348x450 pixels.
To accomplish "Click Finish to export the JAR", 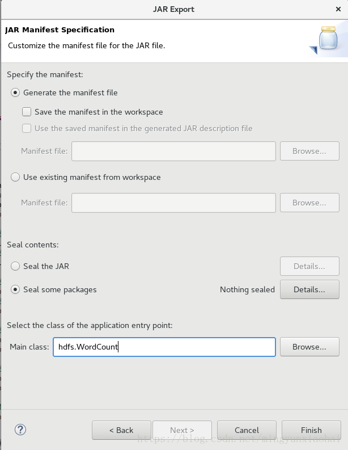I will coord(311,430).
